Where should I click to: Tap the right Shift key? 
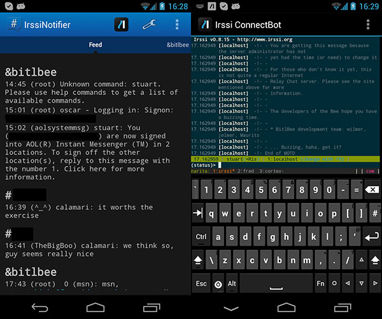375,260
